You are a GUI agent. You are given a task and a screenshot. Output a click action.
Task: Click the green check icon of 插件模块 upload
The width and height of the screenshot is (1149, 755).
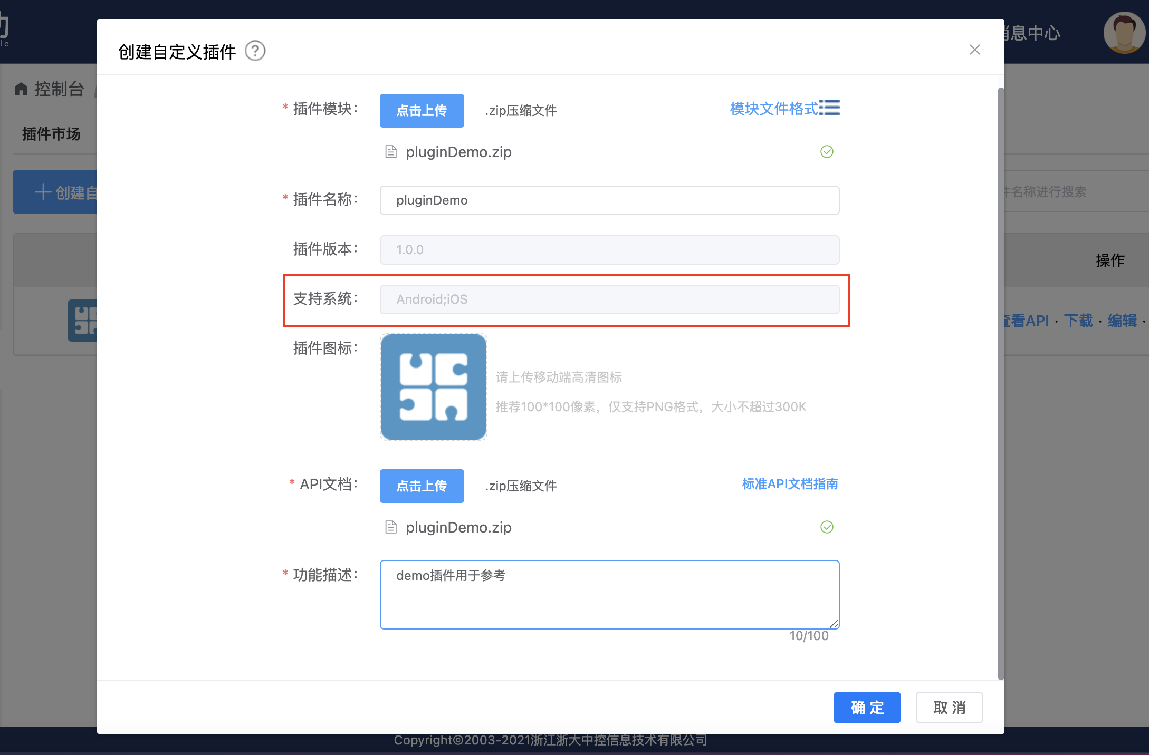pyautogui.click(x=827, y=152)
